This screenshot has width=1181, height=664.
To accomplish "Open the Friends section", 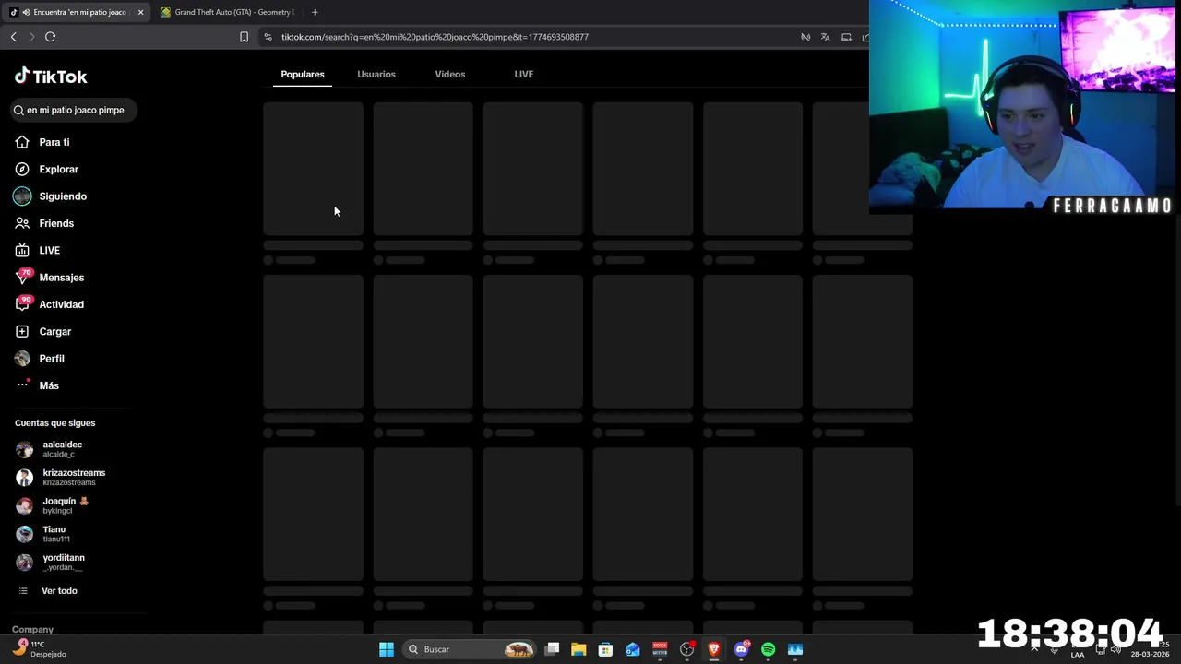I will [44, 223].
